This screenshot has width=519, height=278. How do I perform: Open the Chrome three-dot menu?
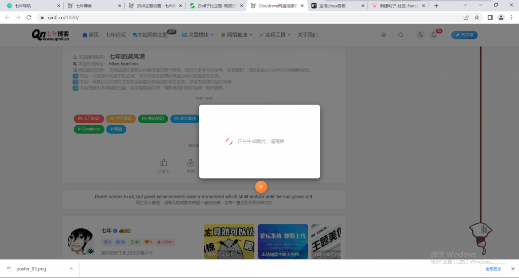click(x=512, y=18)
